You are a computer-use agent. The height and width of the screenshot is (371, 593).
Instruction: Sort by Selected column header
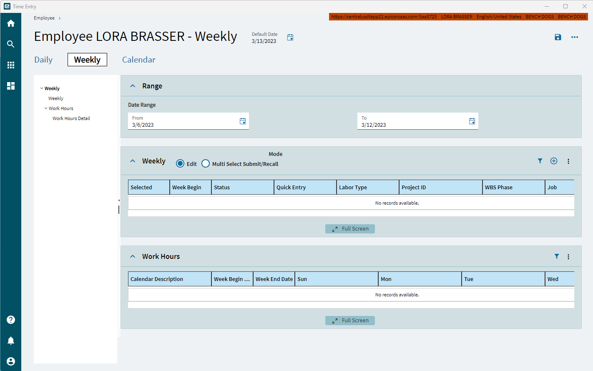[x=149, y=187]
